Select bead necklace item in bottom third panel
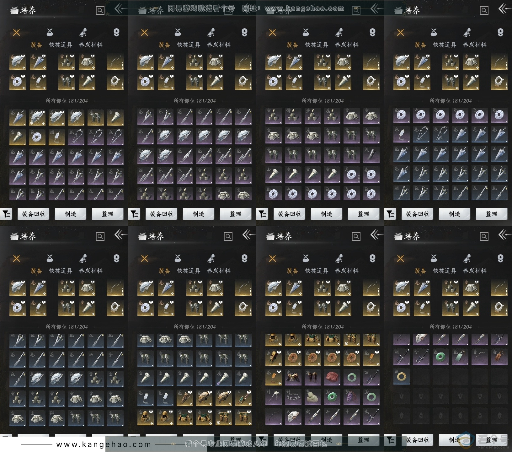512x452 pixels. [293, 396]
